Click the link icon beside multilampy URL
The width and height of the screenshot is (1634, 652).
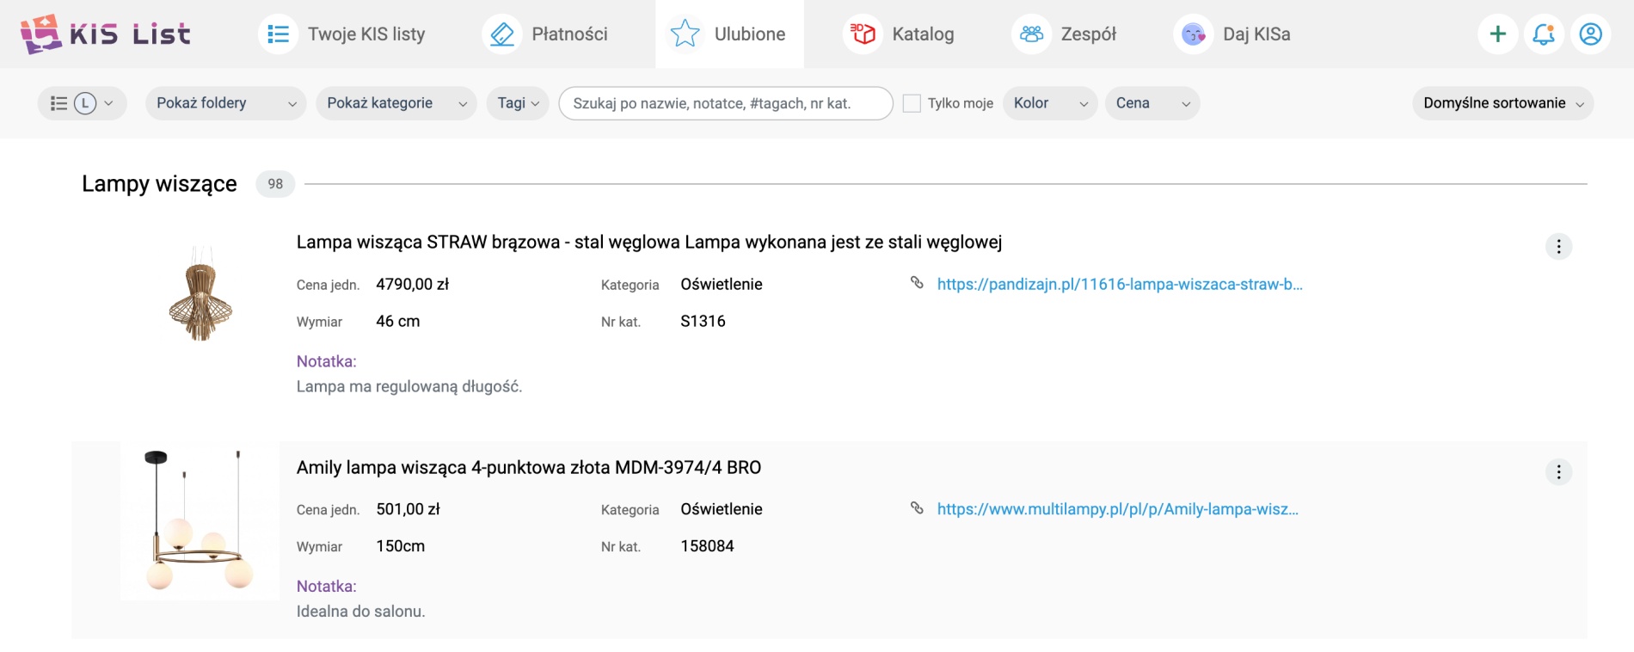click(917, 508)
